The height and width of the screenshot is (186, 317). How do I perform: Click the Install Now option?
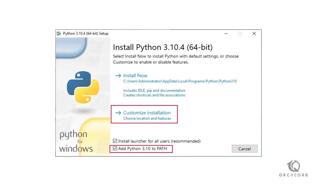[135, 76]
